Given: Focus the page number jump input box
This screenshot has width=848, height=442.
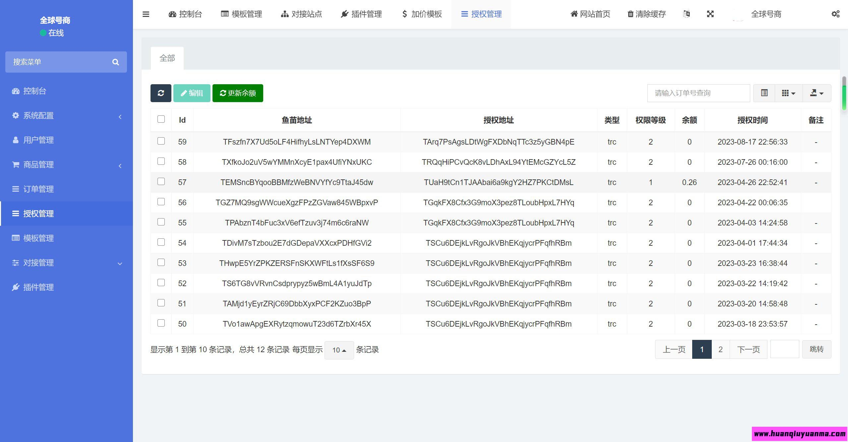Looking at the screenshot, I should point(785,349).
